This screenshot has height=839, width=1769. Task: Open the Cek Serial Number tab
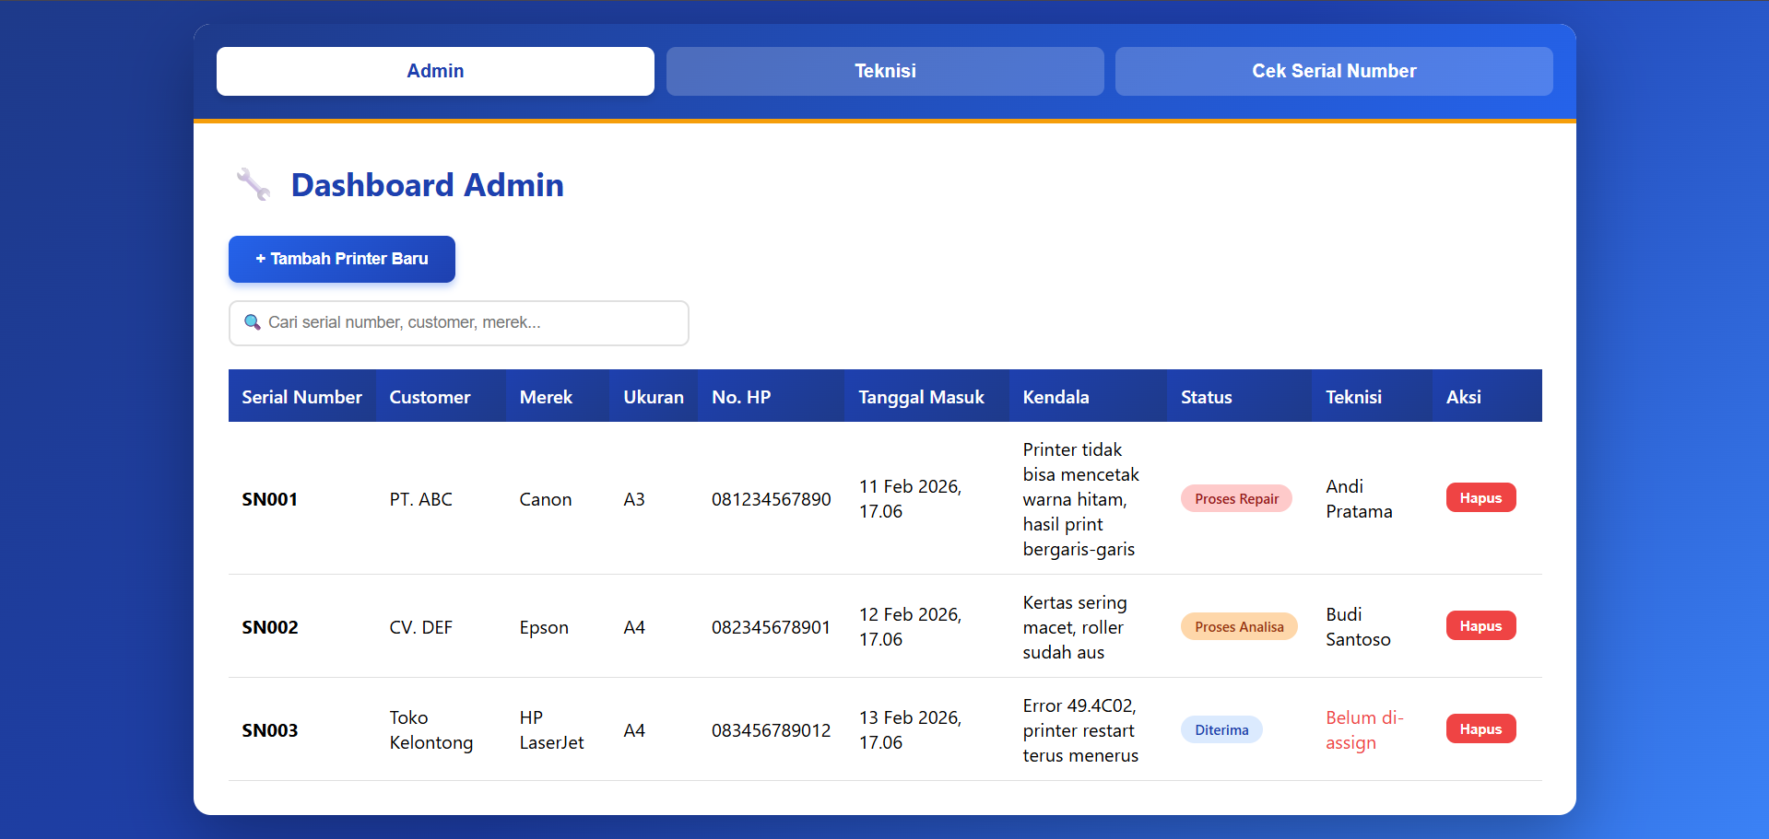point(1333,71)
